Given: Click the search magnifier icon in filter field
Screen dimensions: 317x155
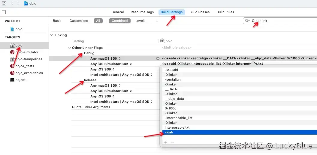Looking at the screenshot, I should pos(247,21).
